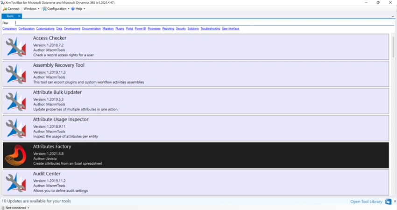The height and width of the screenshot is (210, 397).
Task: Close the Tools tab
Action: (x=19, y=16)
